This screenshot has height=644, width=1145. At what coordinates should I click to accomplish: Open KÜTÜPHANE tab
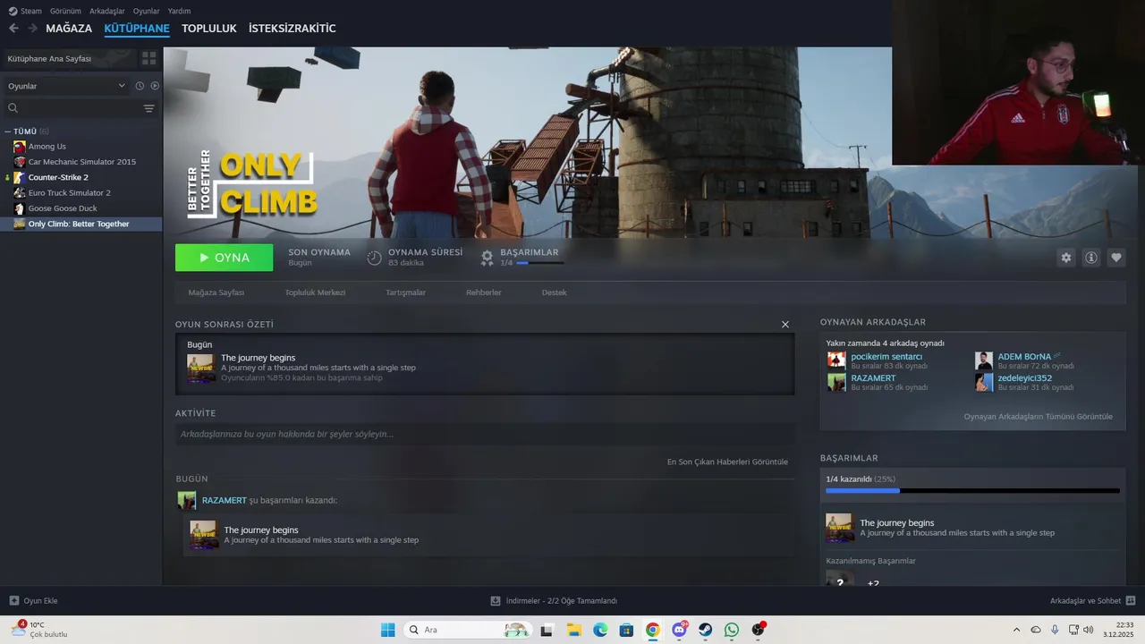[x=137, y=29]
